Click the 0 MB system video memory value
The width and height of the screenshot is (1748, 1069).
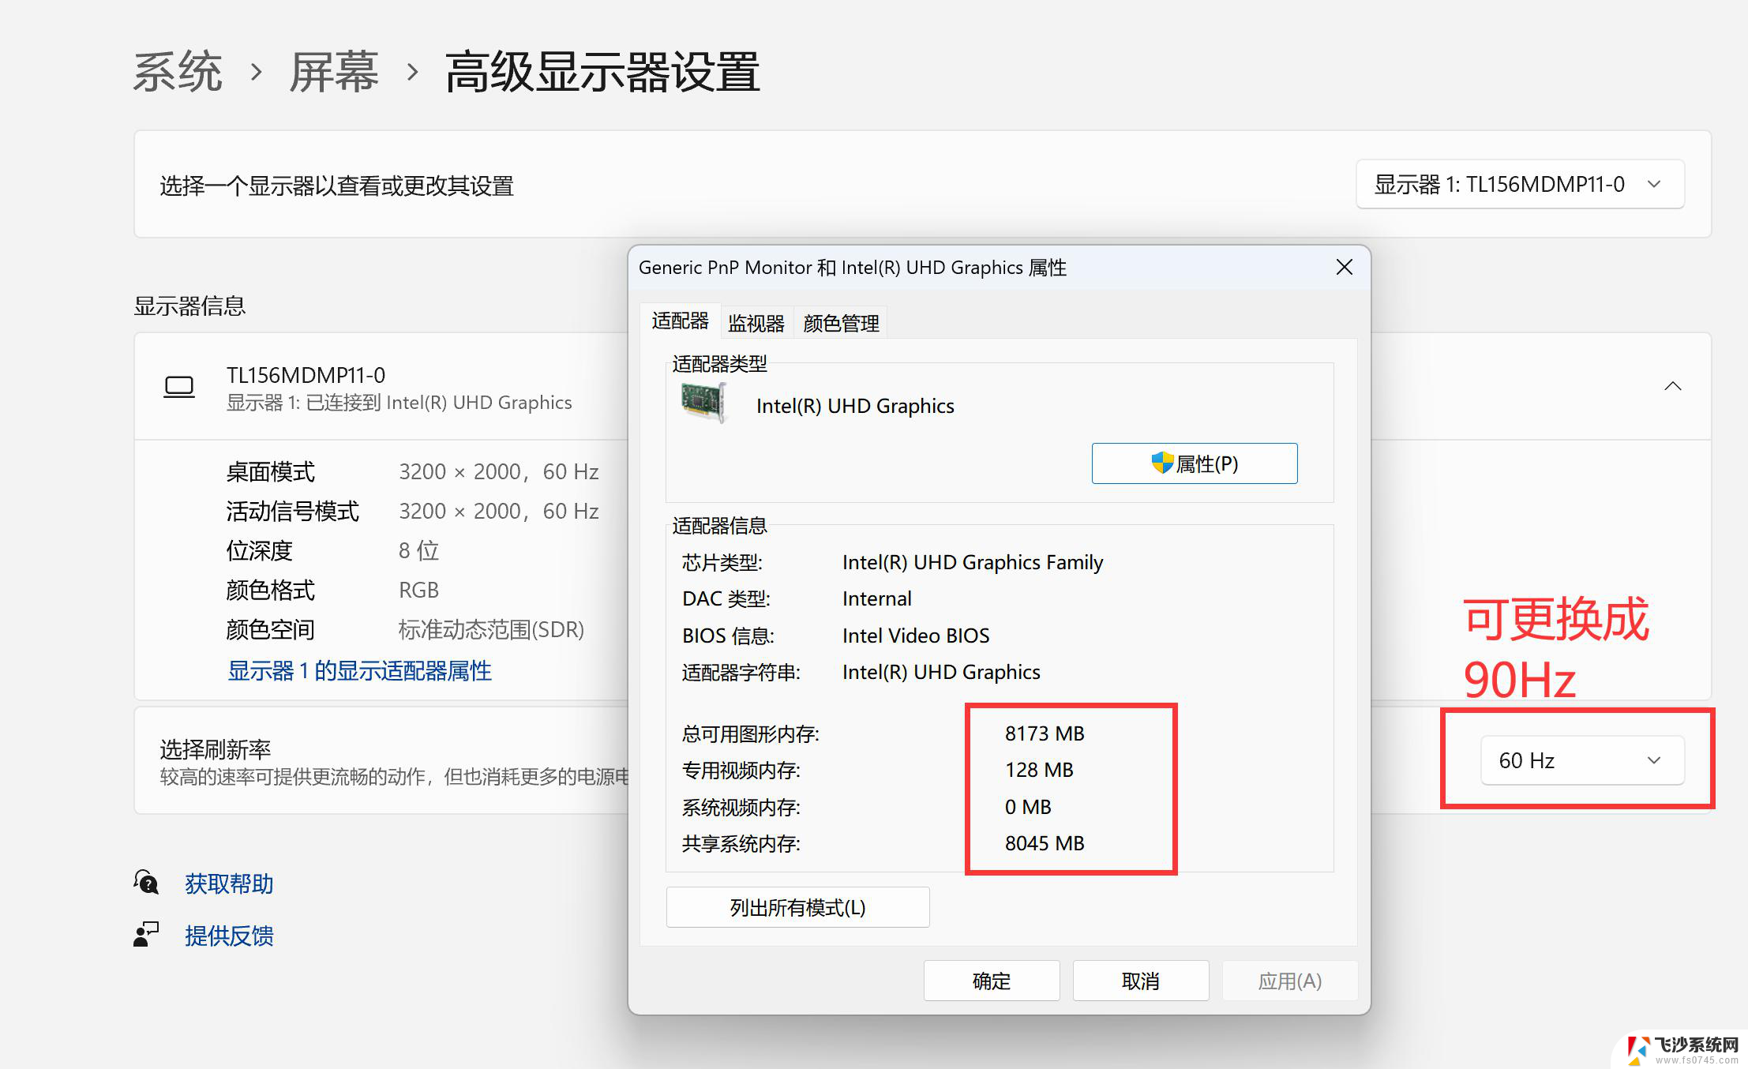(1028, 807)
